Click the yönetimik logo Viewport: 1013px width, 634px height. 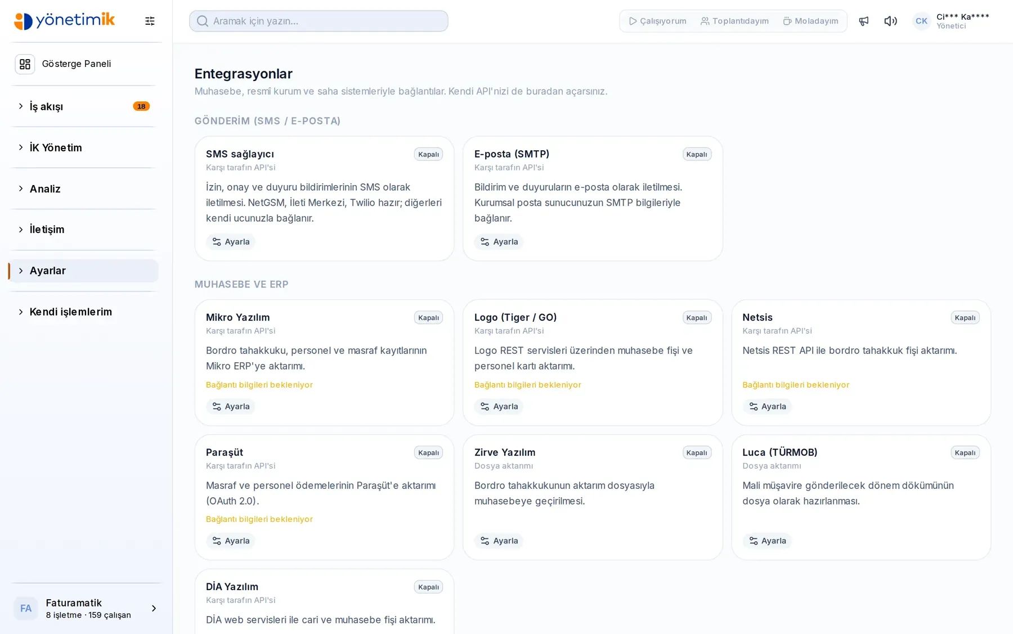[65, 21]
